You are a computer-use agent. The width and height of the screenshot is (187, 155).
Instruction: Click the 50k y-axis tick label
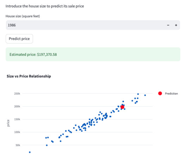[18, 145]
